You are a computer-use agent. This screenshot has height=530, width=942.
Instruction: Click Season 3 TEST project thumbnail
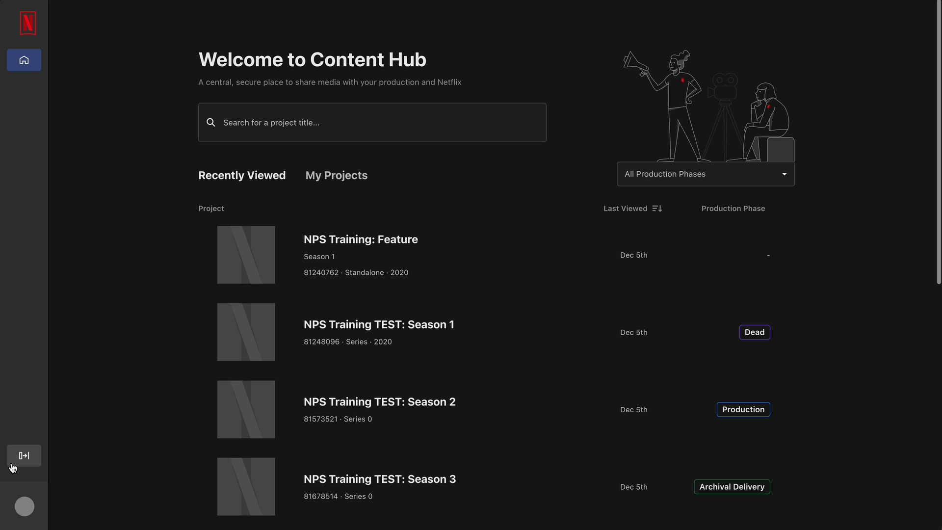246,487
